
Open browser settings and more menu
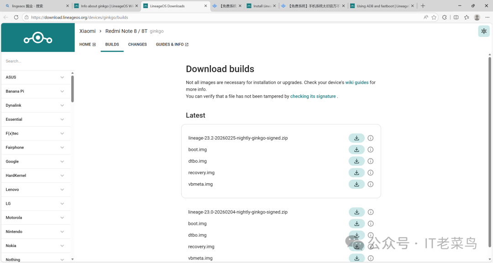tap(488, 17)
